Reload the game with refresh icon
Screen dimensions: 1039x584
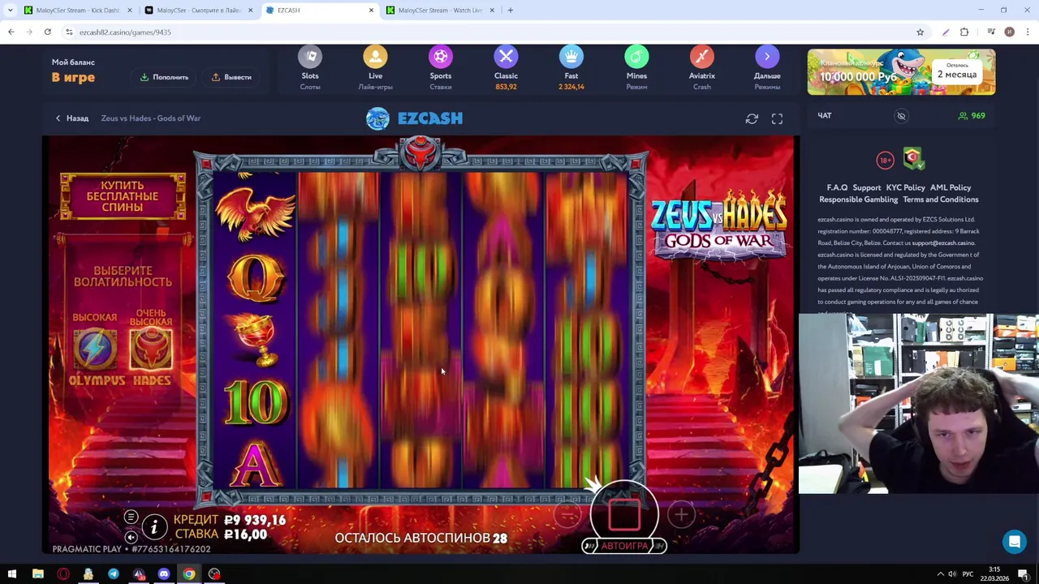[x=752, y=119]
